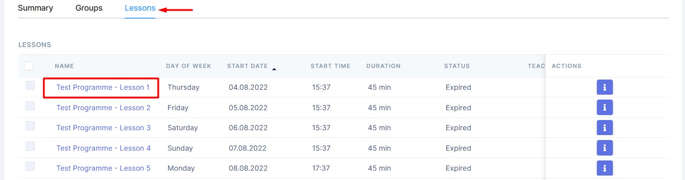
Task: Sort by the Status column header
Action: tap(457, 66)
